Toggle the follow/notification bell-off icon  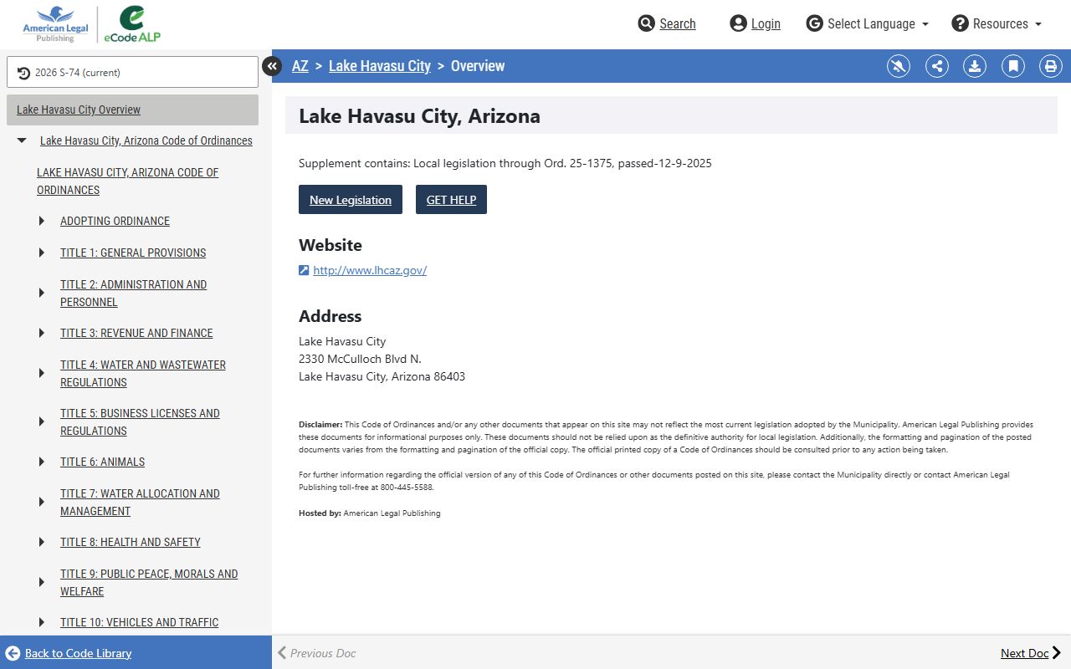pyautogui.click(x=899, y=66)
